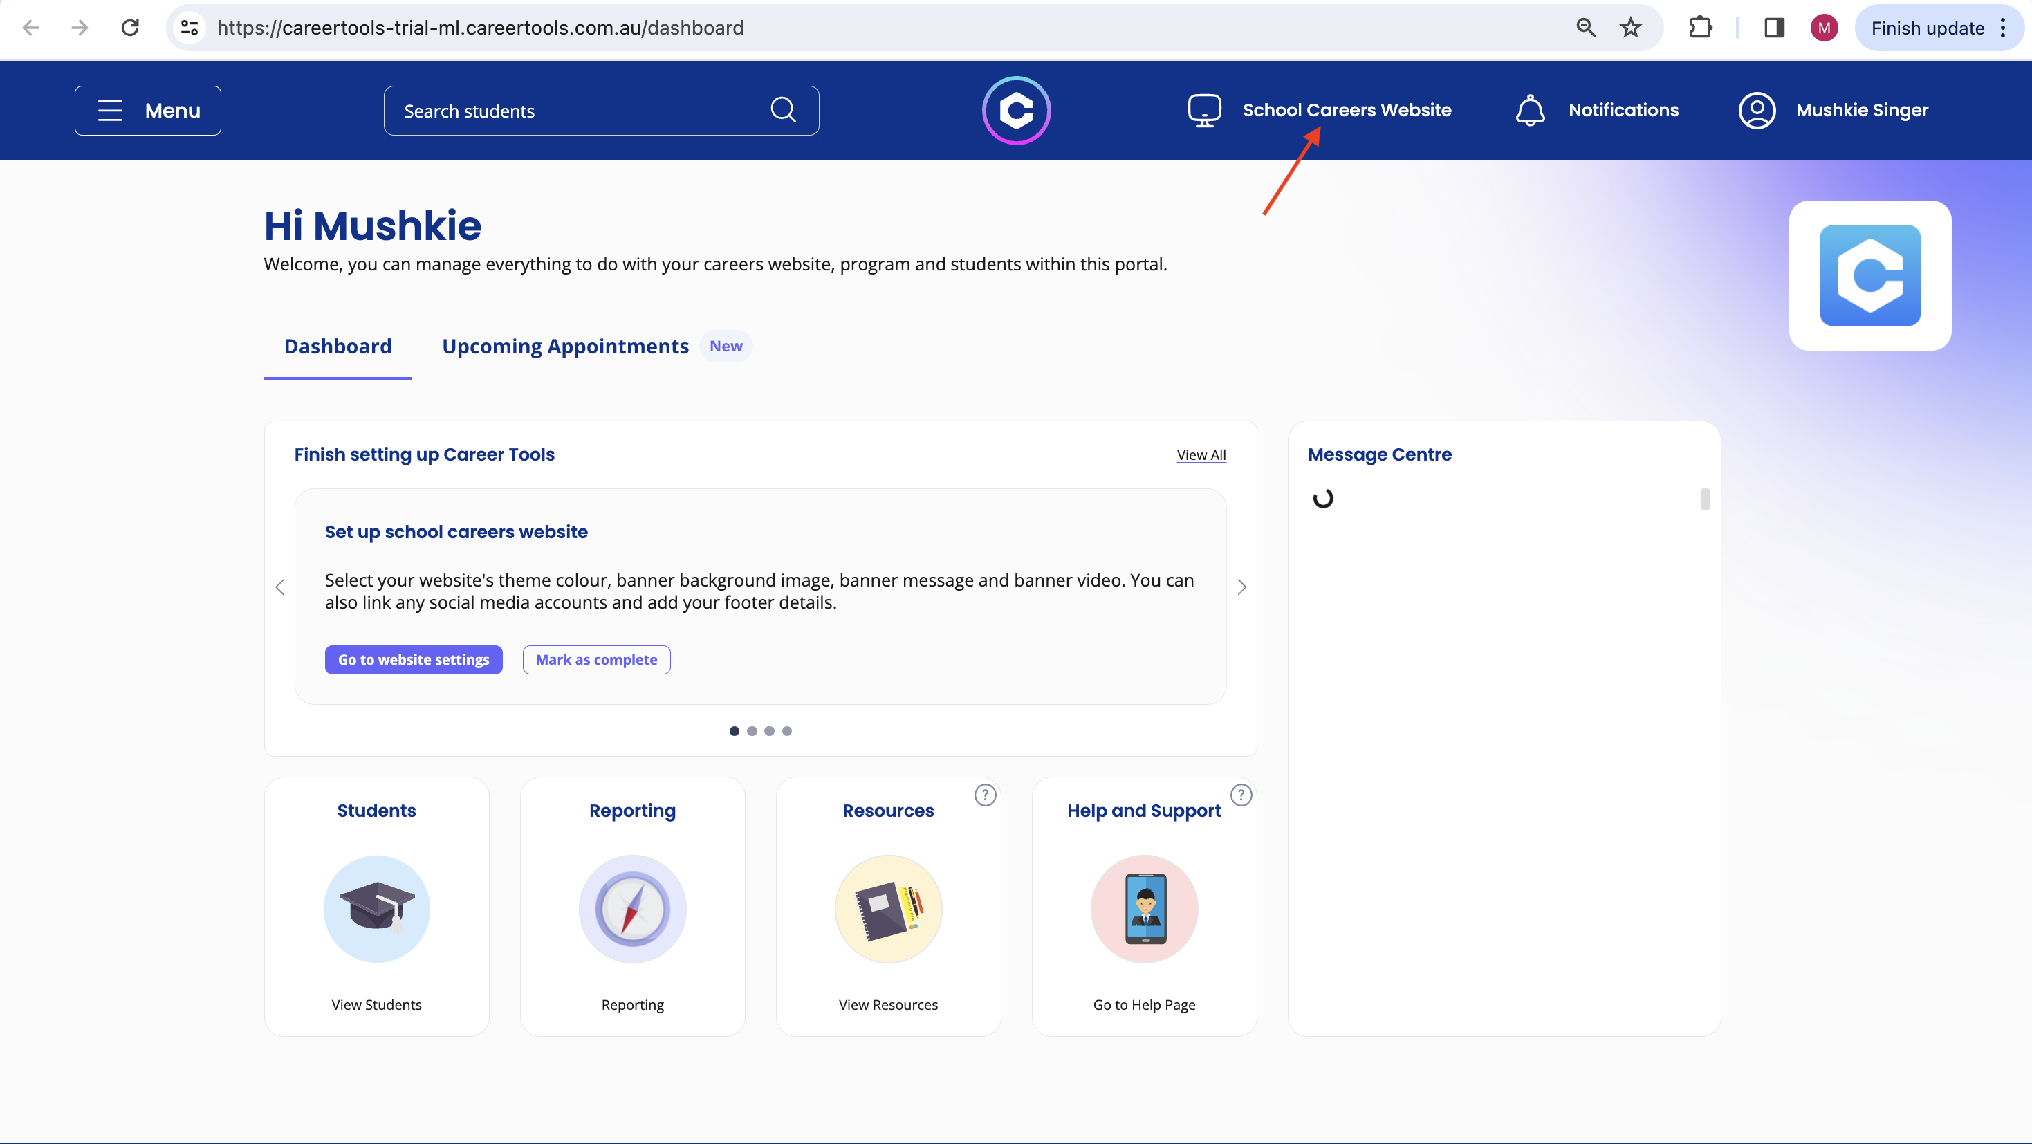Open the hamburger Menu button

[147, 111]
